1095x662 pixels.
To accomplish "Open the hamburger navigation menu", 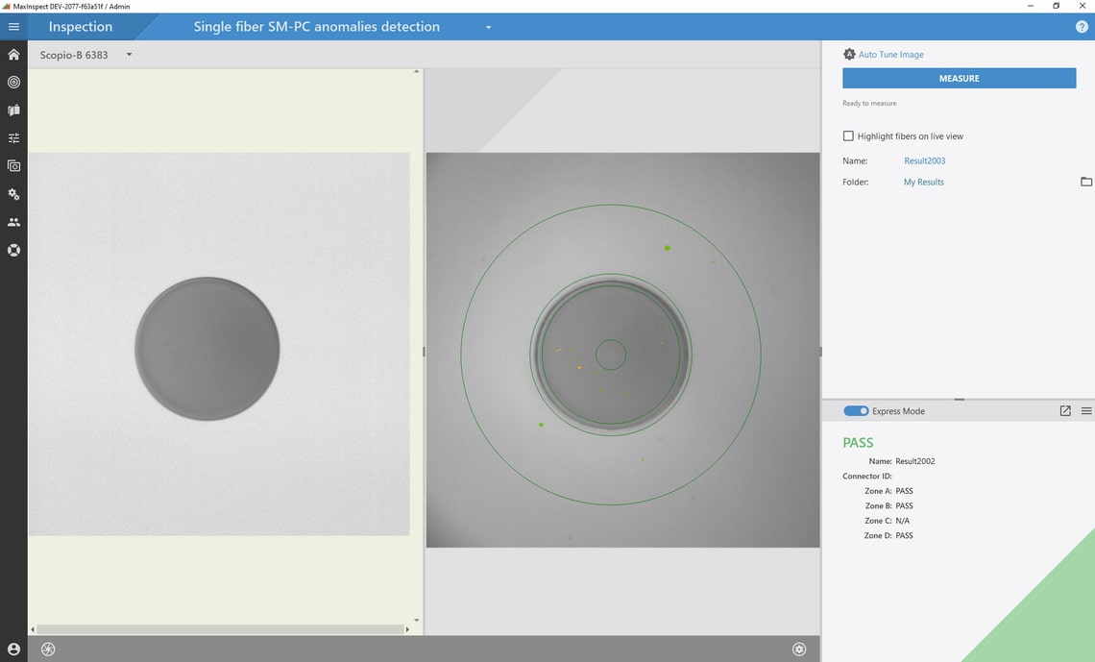I will click(x=13, y=27).
